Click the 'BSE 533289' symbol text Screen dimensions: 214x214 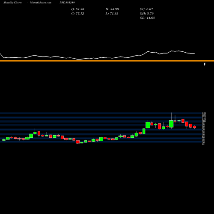pos(67,3)
